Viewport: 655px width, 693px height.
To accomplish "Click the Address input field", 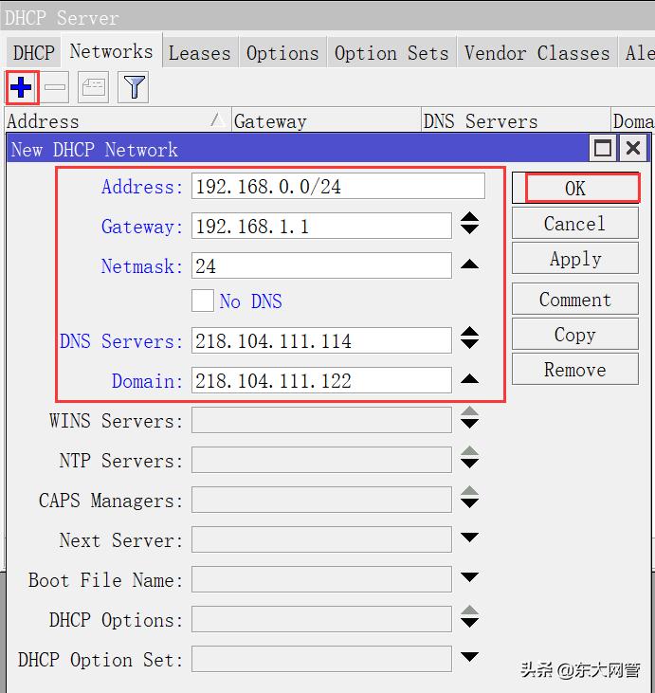I will point(338,186).
